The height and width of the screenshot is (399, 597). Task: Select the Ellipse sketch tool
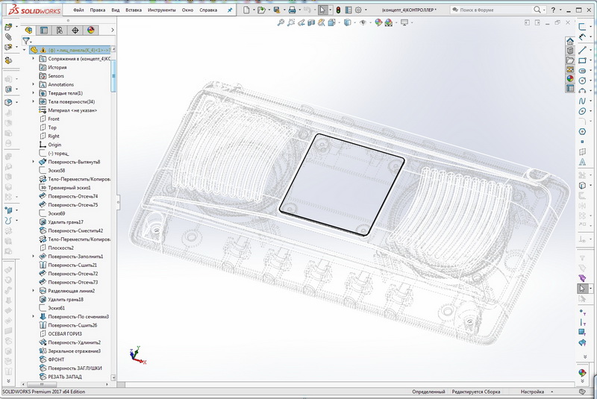582,111
